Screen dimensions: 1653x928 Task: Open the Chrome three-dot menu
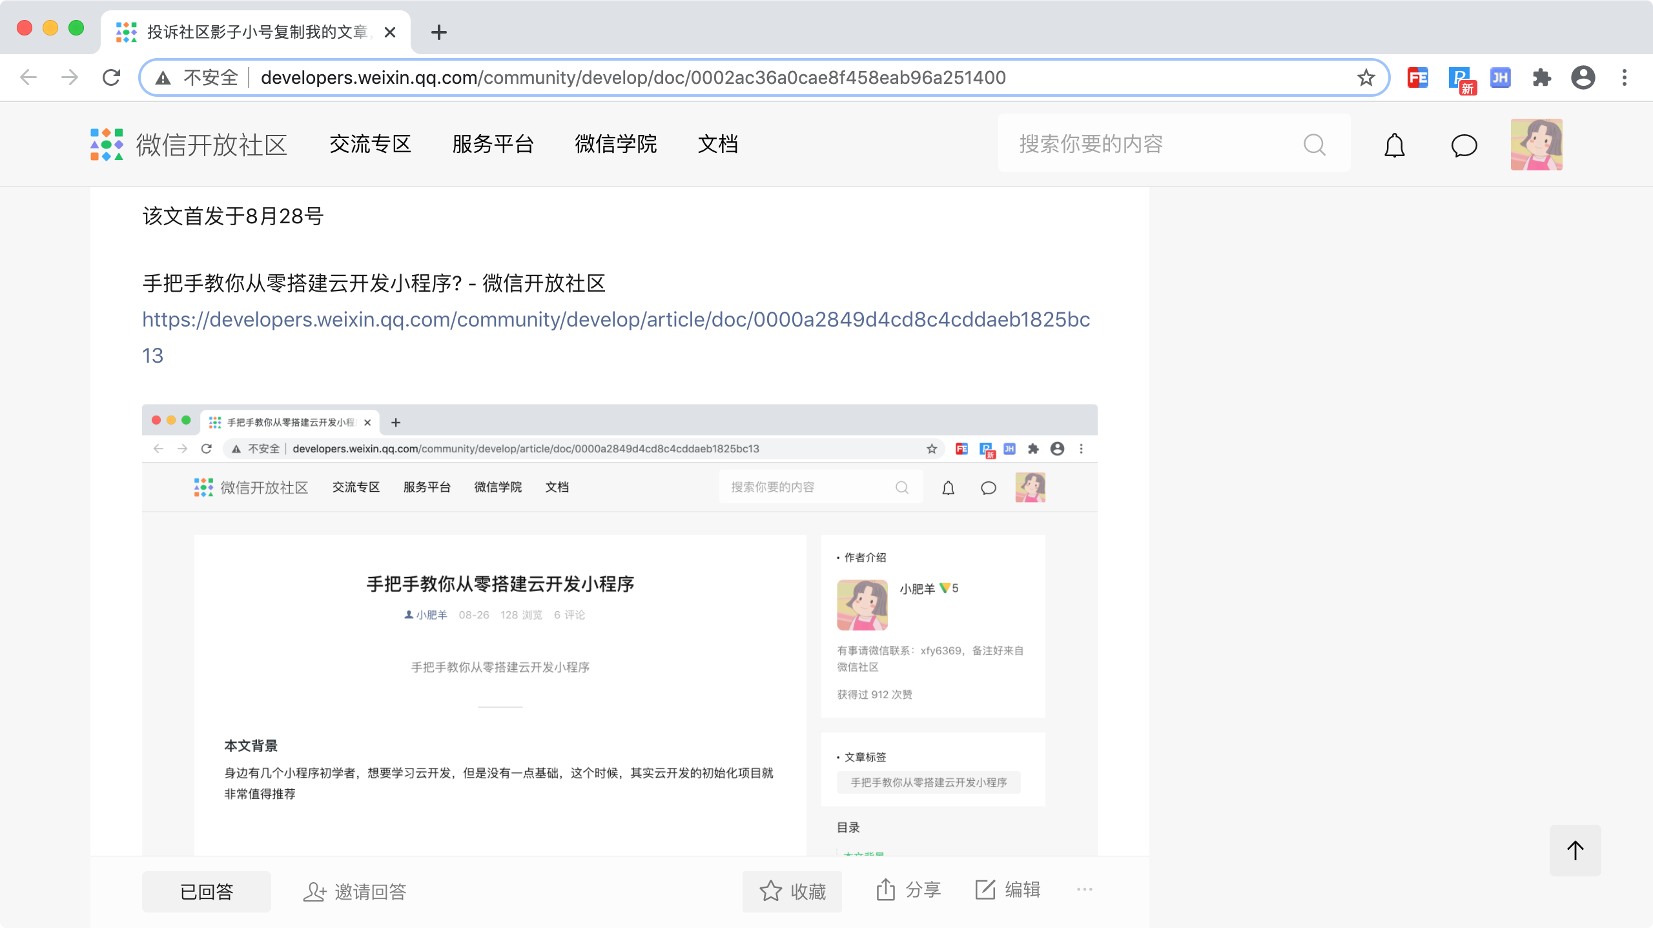coord(1624,78)
